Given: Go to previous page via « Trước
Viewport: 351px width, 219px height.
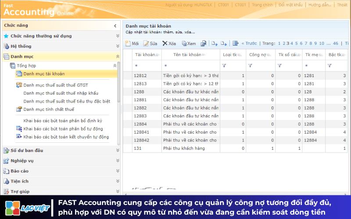Looking at the screenshot, I should (249, 43).
